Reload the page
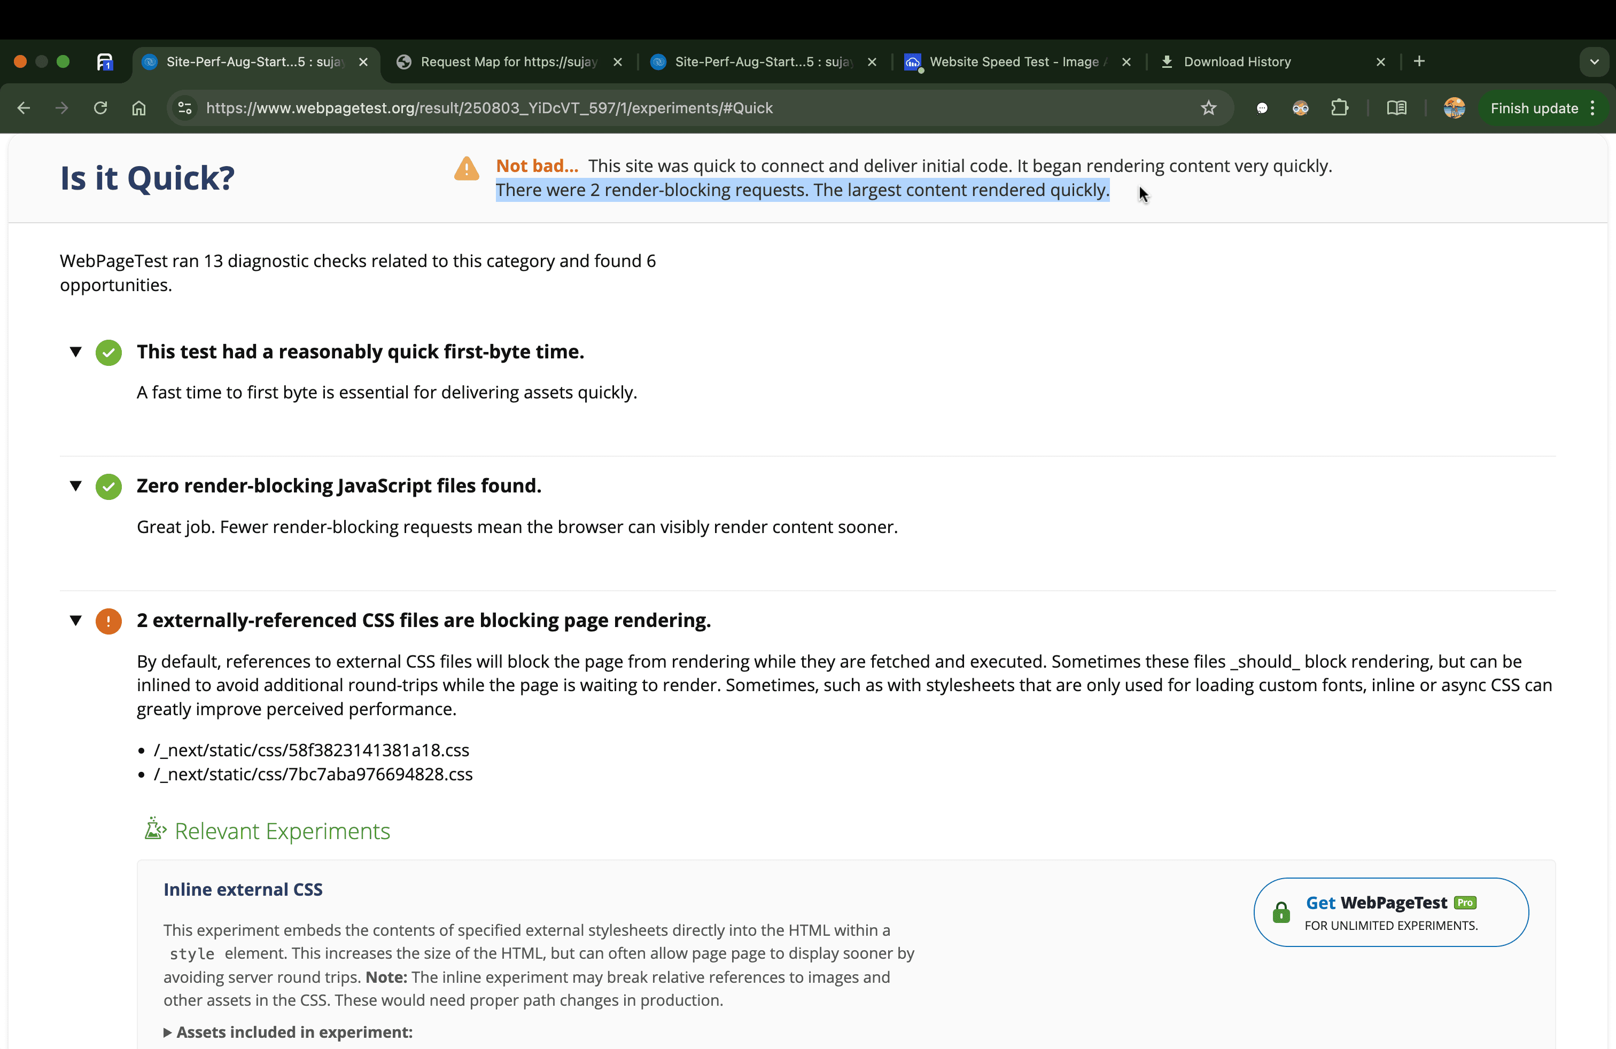Image resolution: width=1616 pixels, height=1049 pixels. point(100,108)
